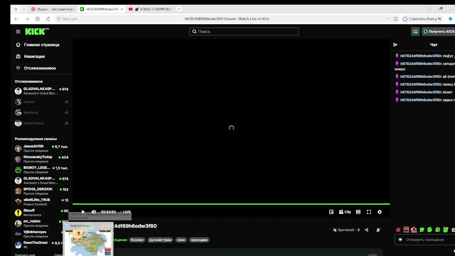Open recommended channel KhovanskyToday
The image size is (455, 256).
pyautogui.click(x=41, y=159)
